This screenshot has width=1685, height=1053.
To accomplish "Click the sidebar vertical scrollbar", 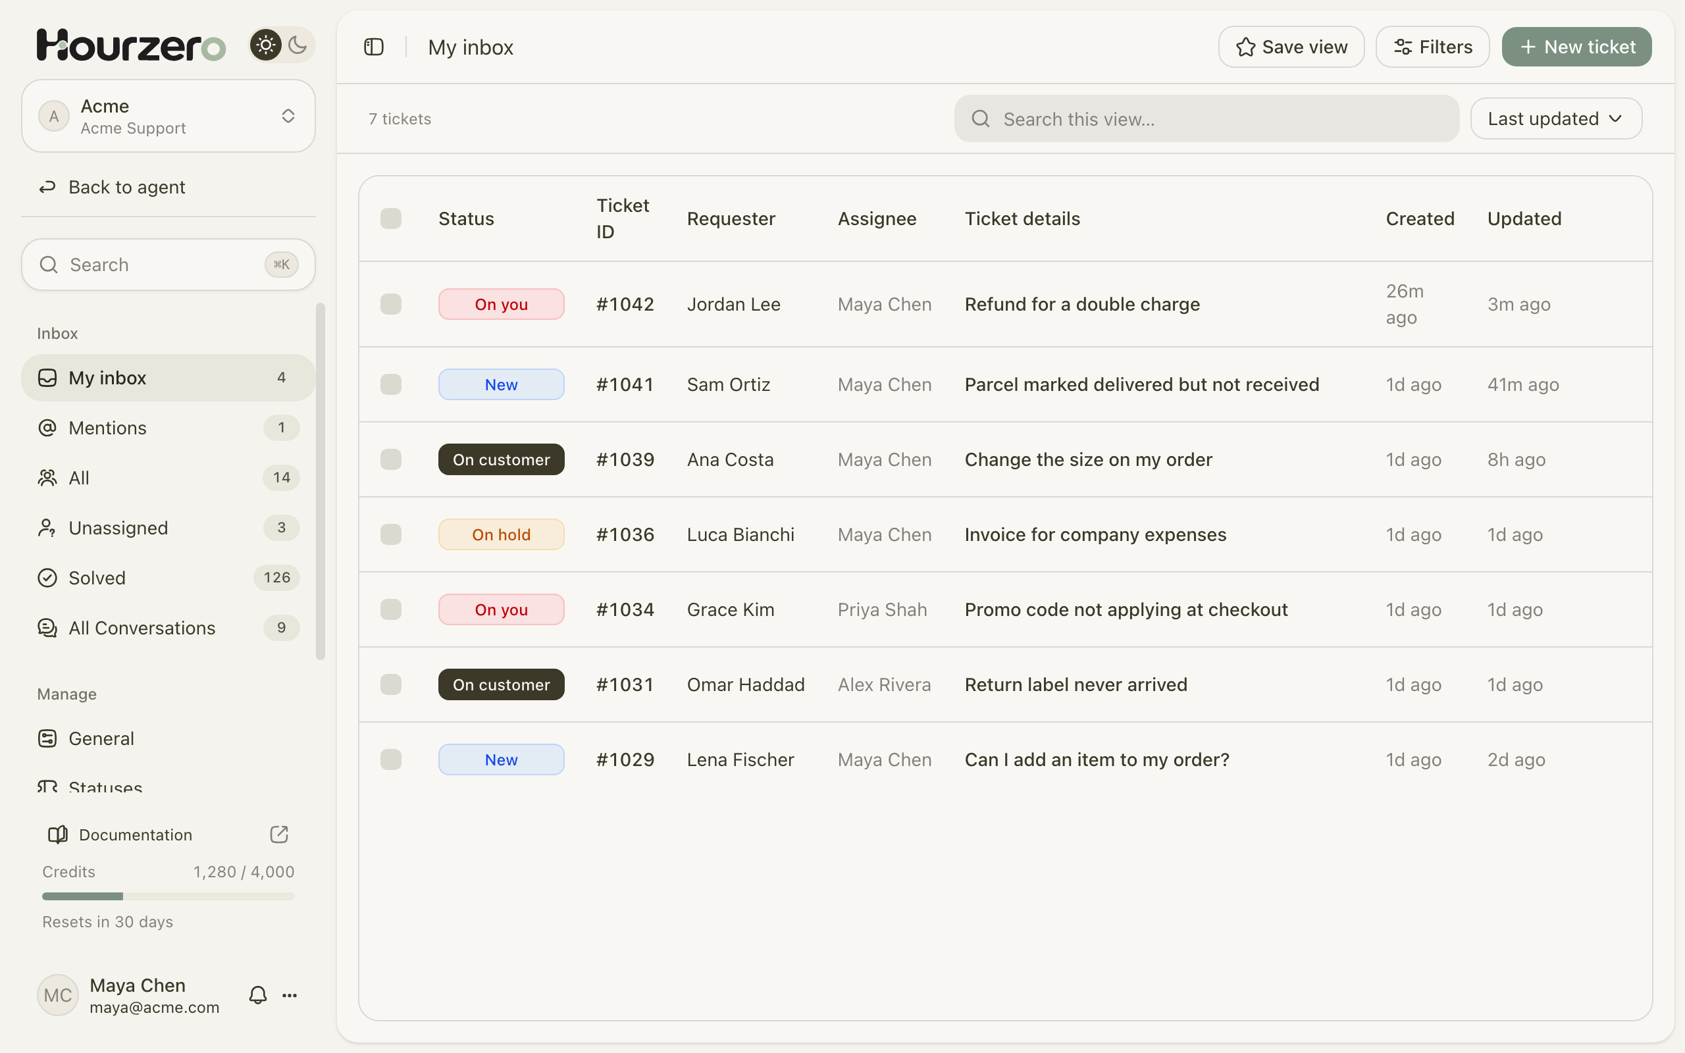I will pos(321,480).
